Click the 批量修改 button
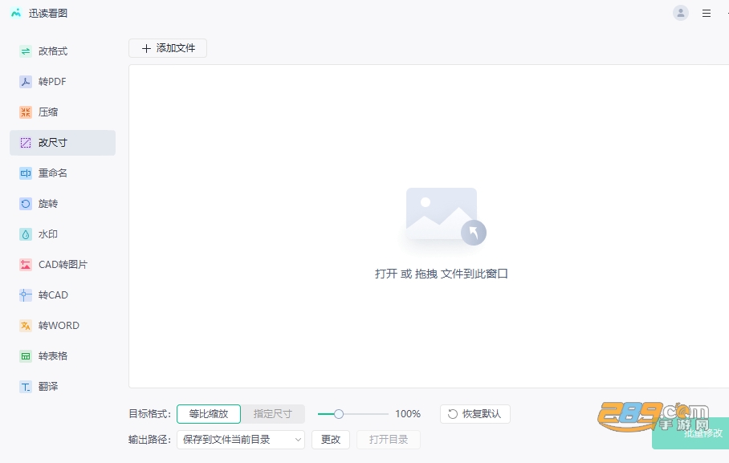The width and height of the screenshot is (729, 463). [690, 433]
